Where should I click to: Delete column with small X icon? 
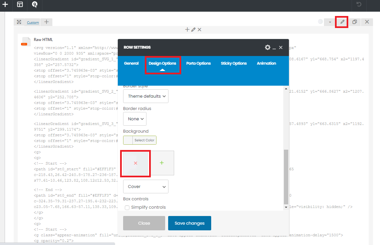pos(200,30)
